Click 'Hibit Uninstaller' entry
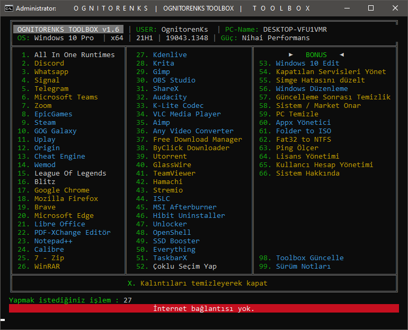Viewport: 408px width, 330px height. coord(189,216)
